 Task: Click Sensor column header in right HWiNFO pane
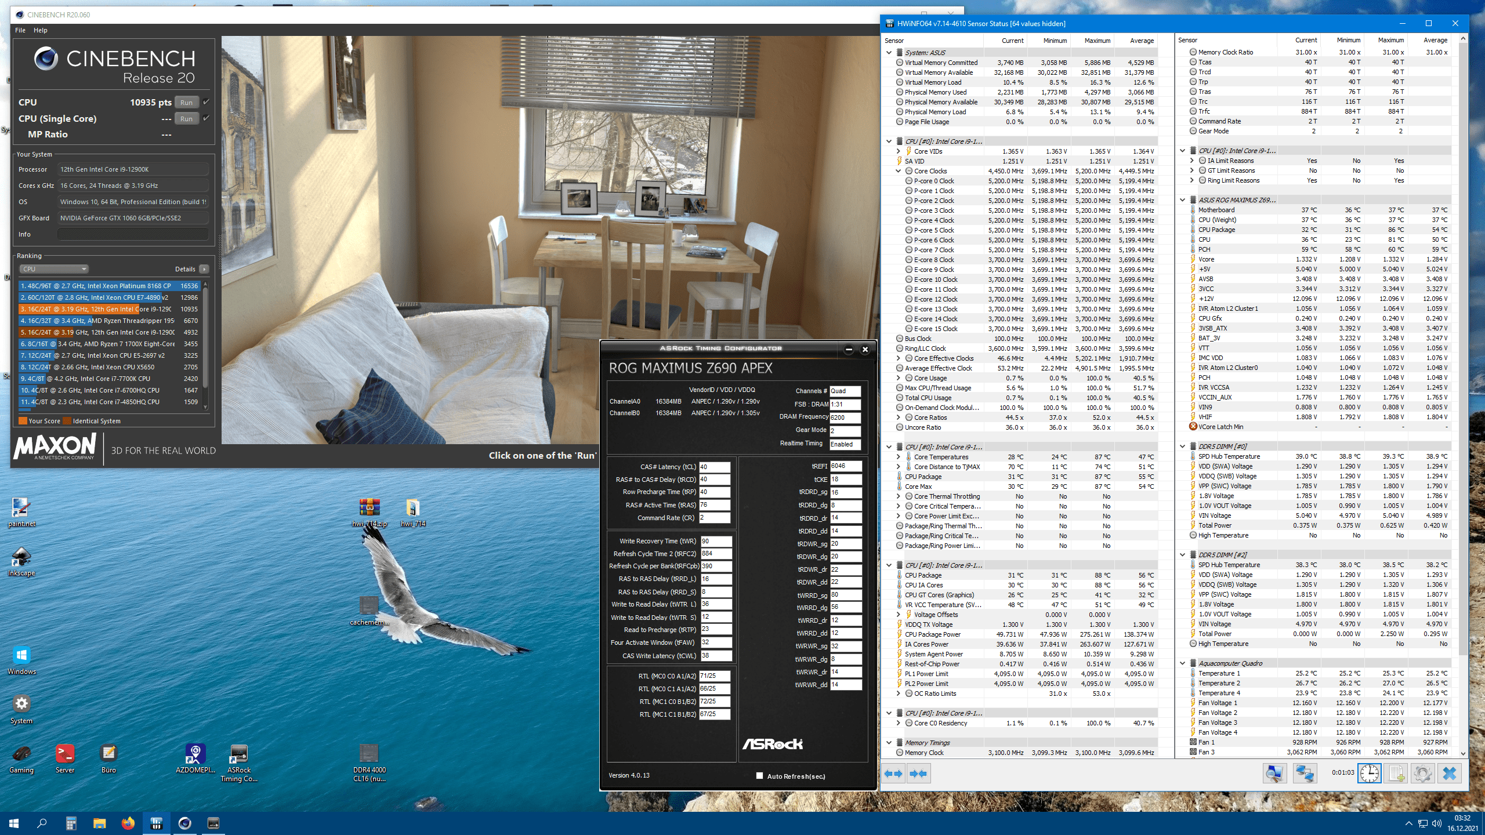pos(1225,40)
